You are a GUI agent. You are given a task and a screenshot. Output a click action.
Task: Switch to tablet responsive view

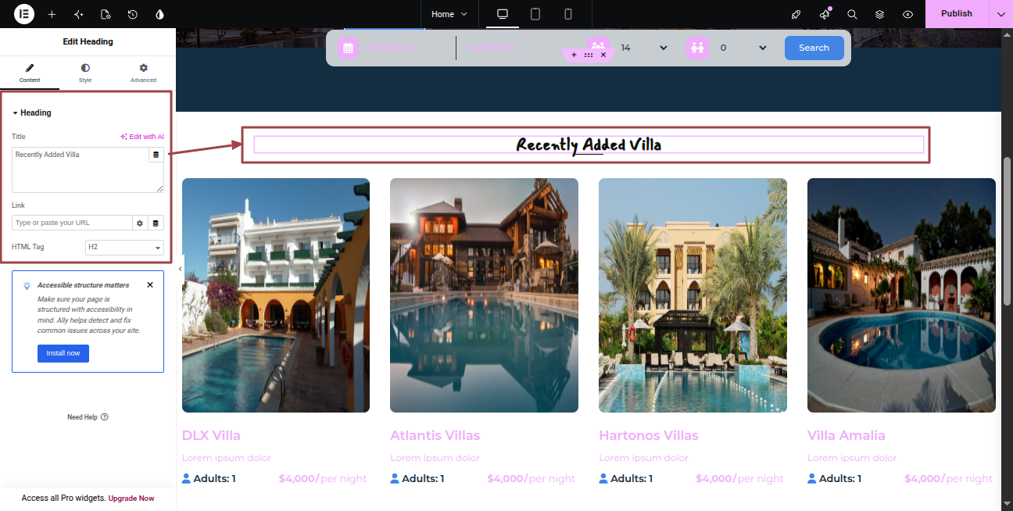pos(535,14)
